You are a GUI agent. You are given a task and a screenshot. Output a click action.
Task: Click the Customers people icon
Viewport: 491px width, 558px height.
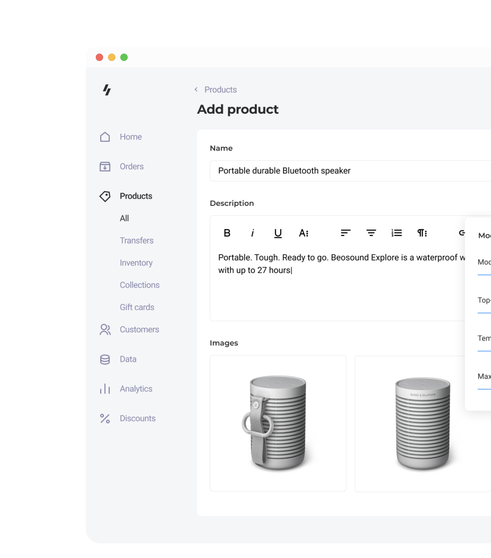pyautogui.click(x=105, y=330)
